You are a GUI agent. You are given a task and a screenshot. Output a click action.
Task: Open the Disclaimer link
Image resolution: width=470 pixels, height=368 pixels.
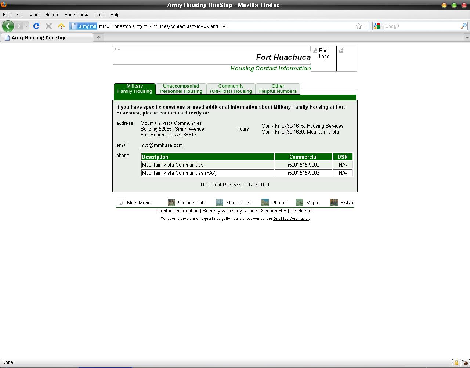302,211
